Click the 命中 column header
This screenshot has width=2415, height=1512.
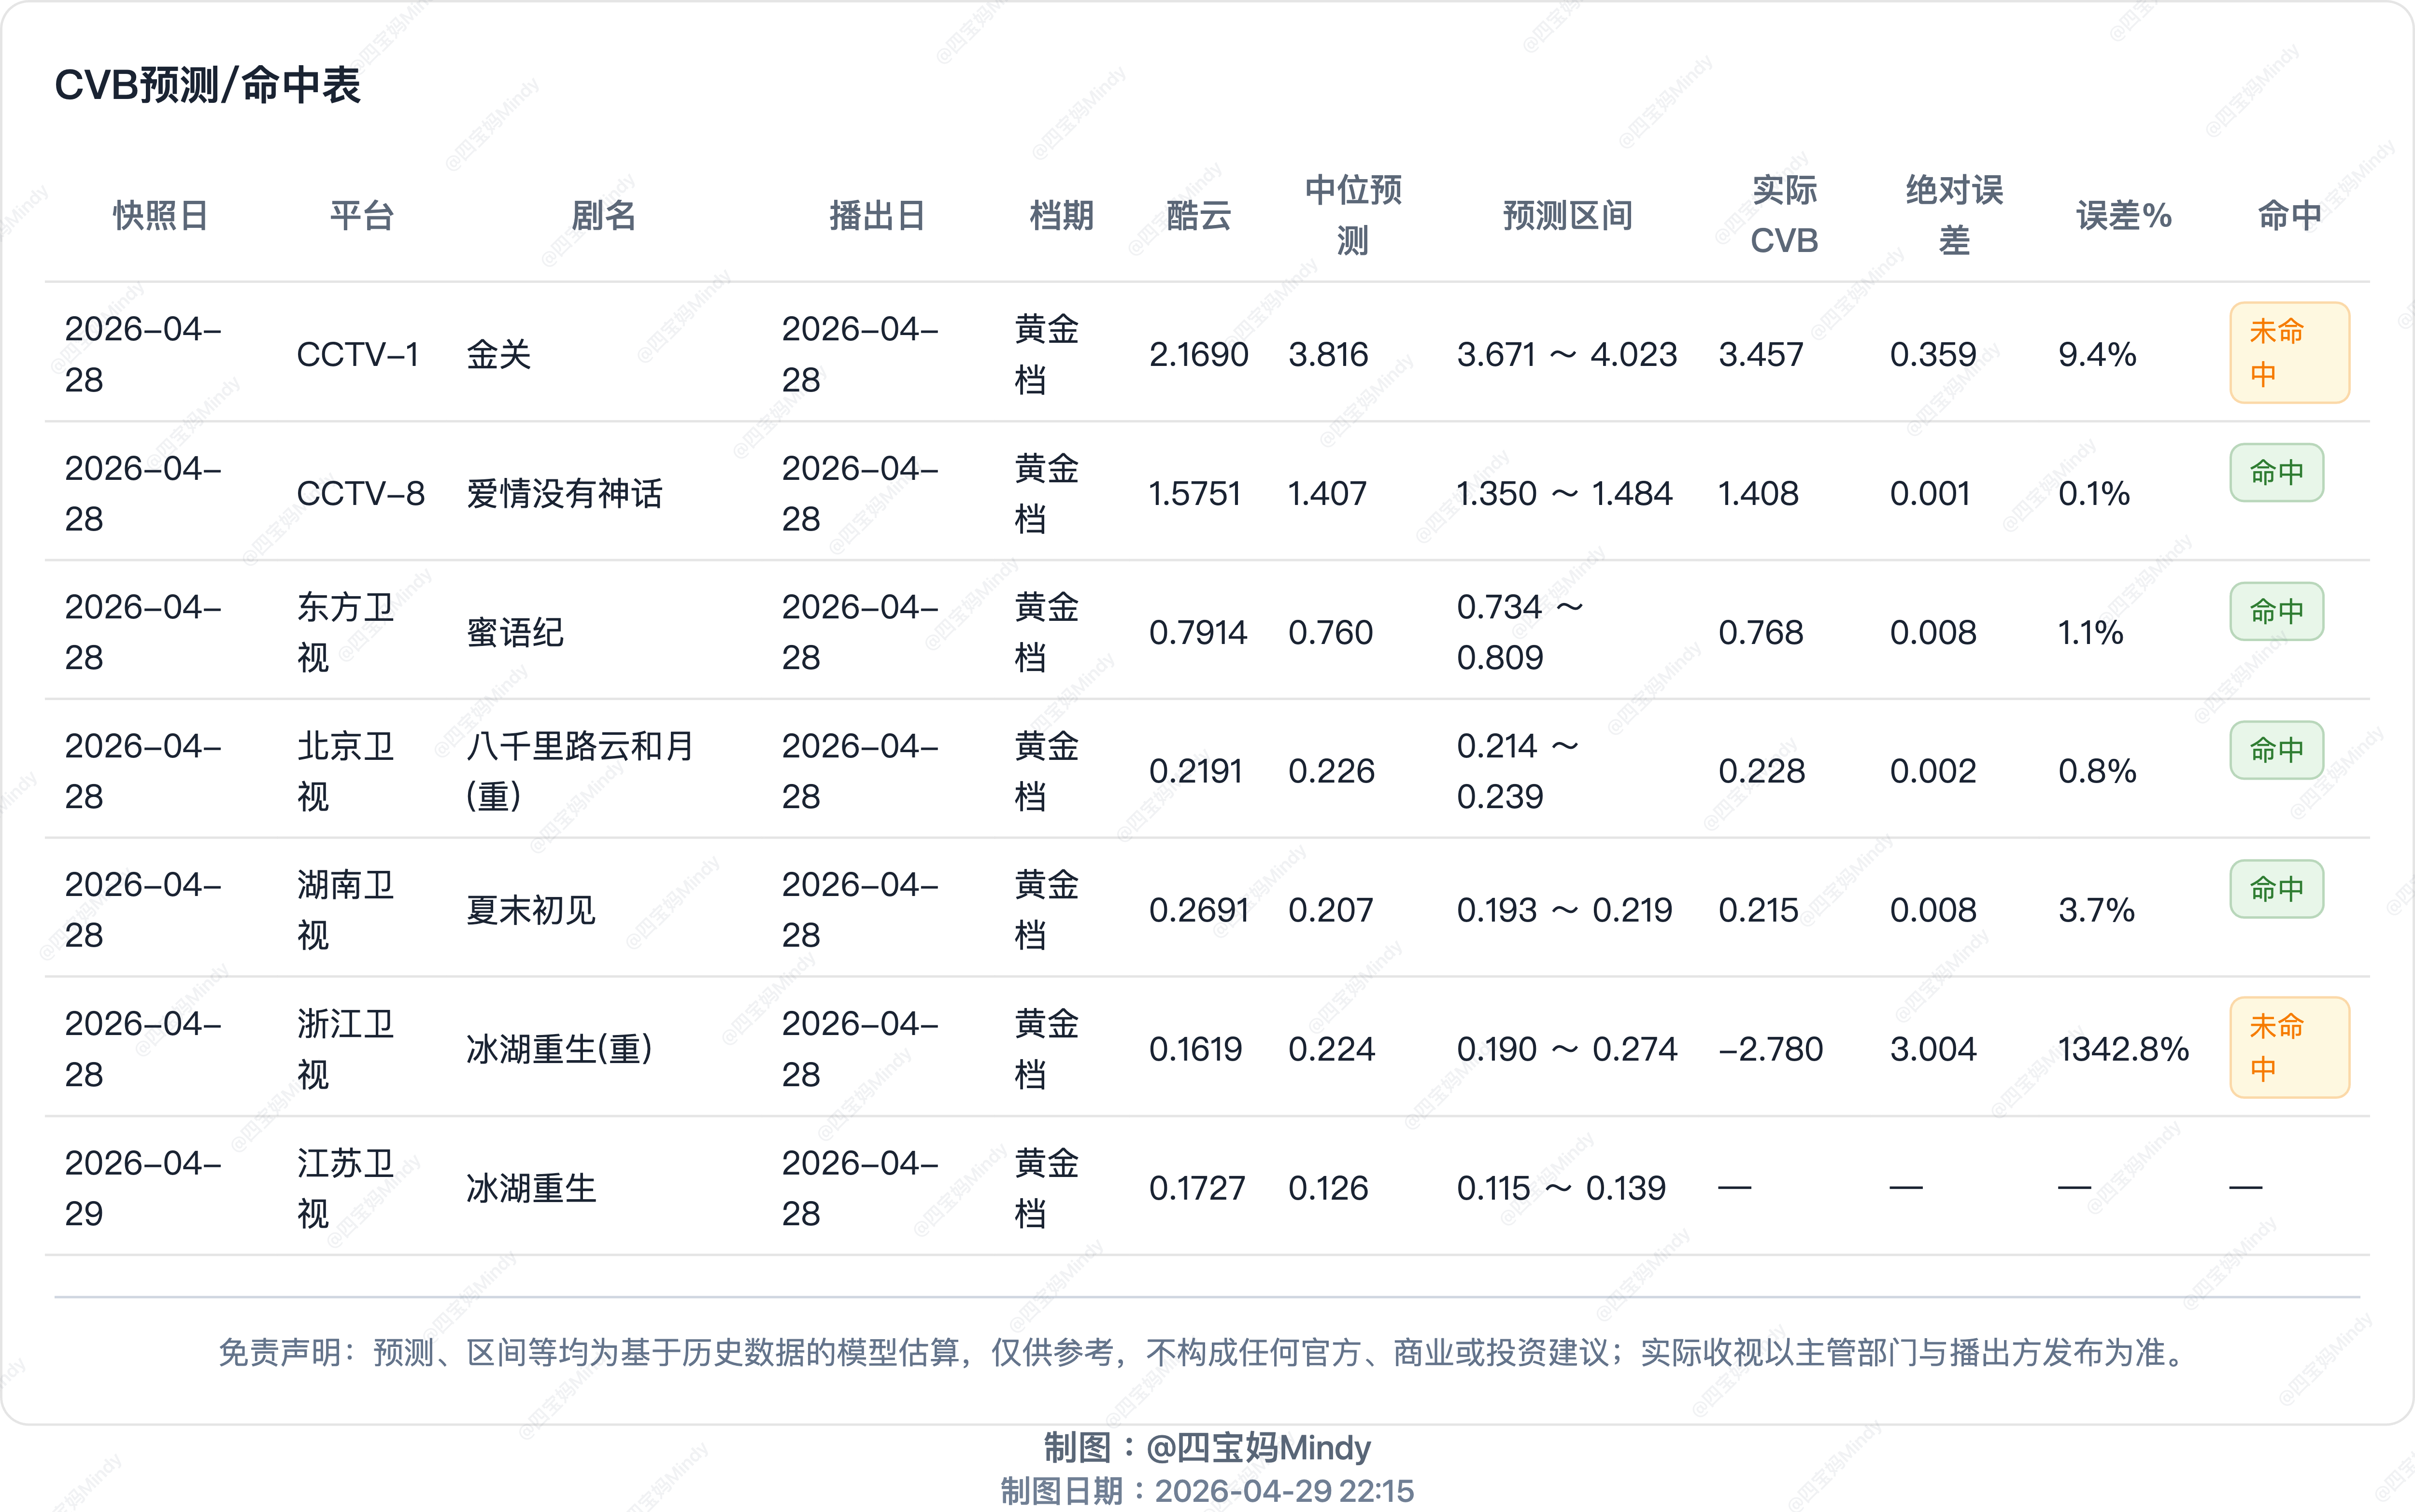2289,215
